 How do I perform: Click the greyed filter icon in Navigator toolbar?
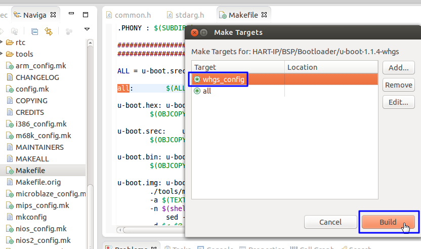coord(69,31)
